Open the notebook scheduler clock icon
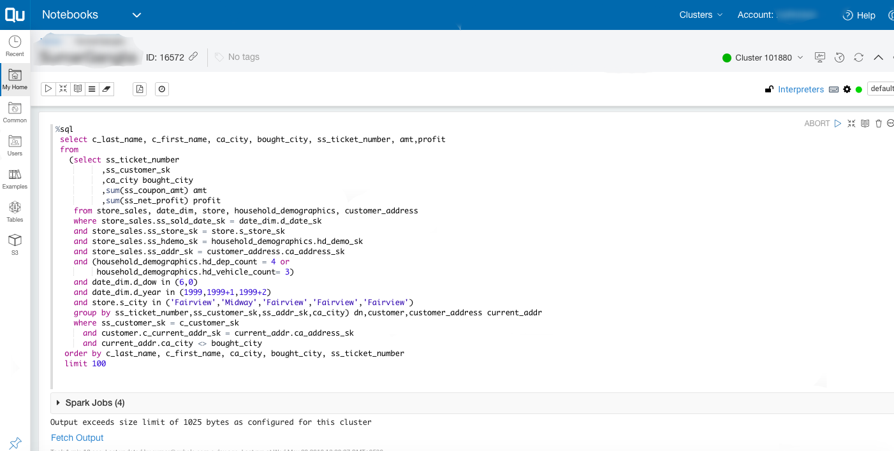The image size is (894, 451). click(162, 89)
